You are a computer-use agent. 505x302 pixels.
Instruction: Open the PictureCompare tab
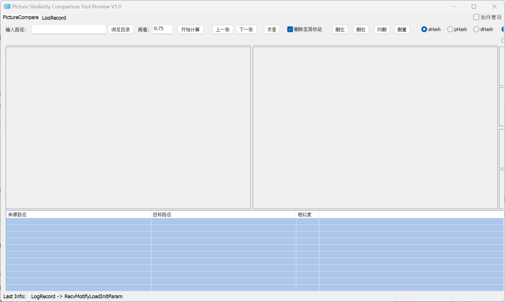point(21,17)
